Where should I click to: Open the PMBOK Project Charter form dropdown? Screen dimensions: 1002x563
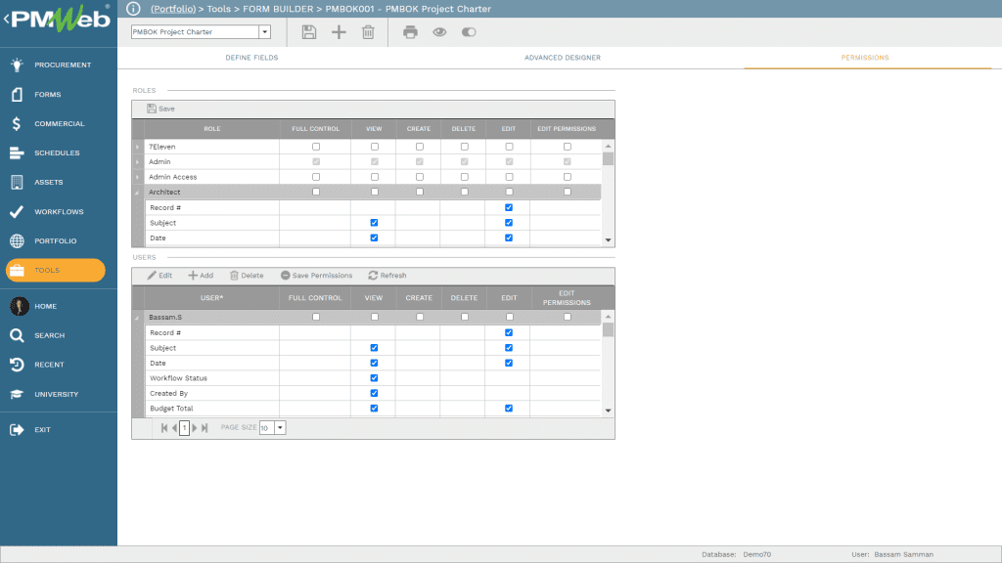pos(264,32)
